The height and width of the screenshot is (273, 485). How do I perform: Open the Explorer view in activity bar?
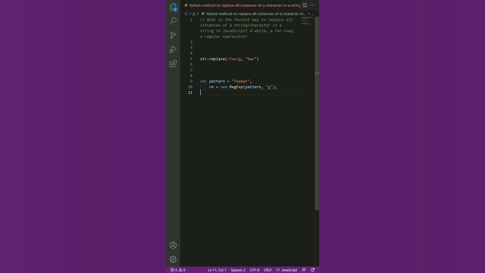click(x=173, y=7)
